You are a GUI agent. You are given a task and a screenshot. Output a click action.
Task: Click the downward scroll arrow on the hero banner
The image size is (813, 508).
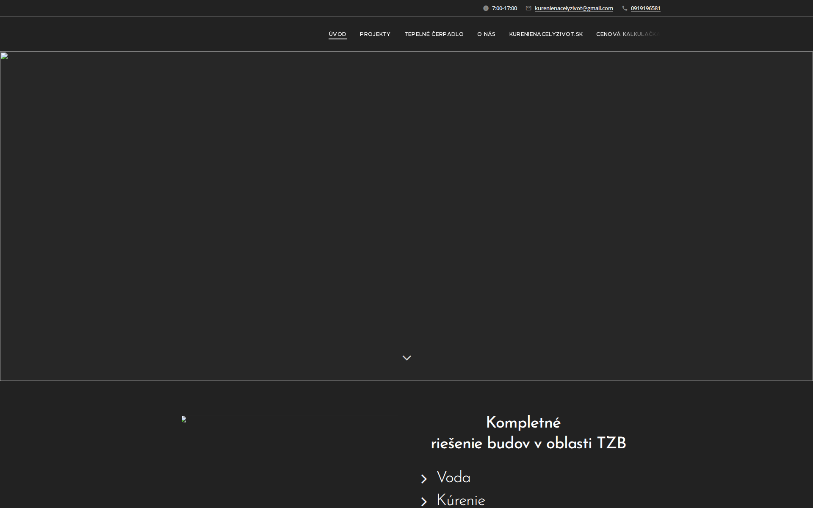406,358
